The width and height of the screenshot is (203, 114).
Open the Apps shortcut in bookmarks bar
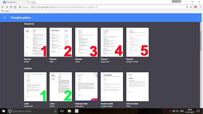pyautogui.click(x=5, y=11)
